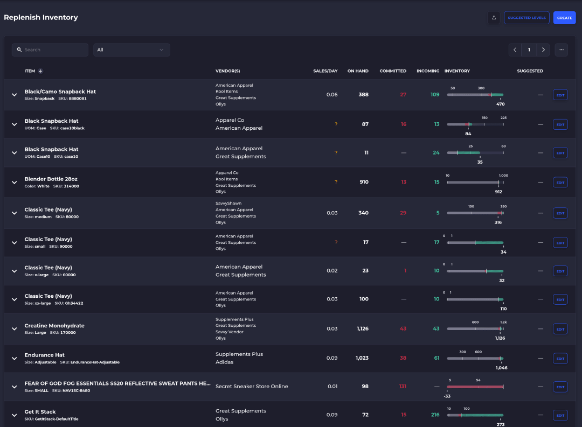Edit Blender Bottle 28oz row

tap(560, 182)
